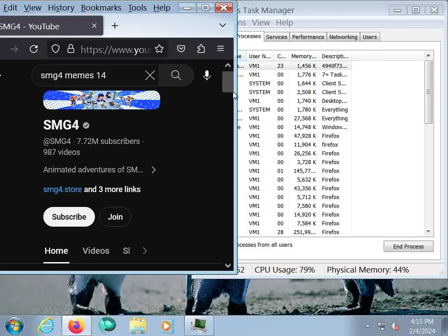
Task: Open the list all tabs dropdown
Action: pos(223,25)
